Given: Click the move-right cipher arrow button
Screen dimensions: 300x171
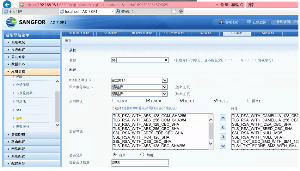Looking at the screenshot, I should (223, 136).
